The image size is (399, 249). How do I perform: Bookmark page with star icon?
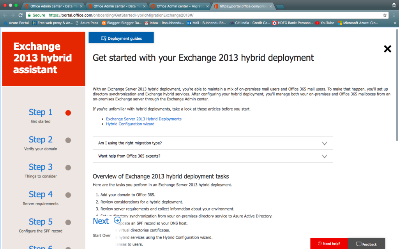point(385,15)
